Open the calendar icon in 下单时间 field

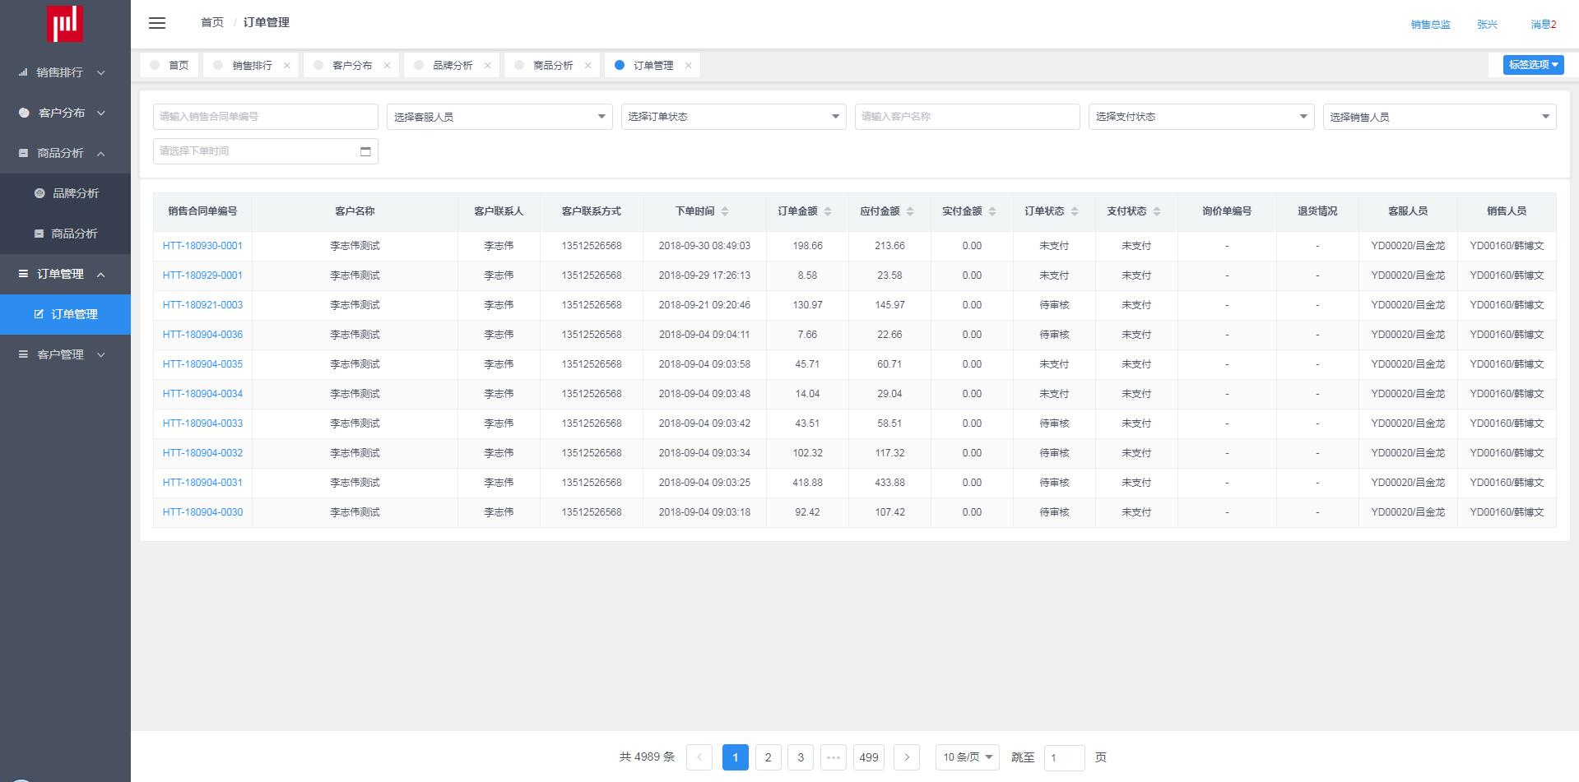tap(365, 151)
